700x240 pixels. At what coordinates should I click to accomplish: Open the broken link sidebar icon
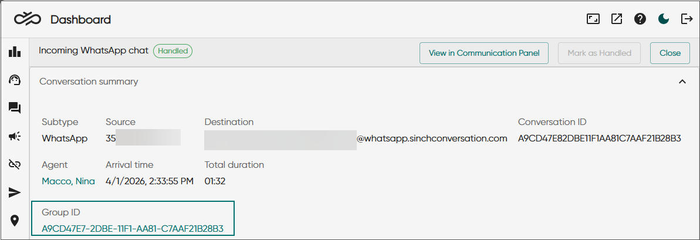click(15, 165)
